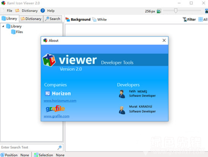Image resolution: width=208 pixels, height=157 pixels.
Task: Click the grafile company logo
Action: pos(55,109)
